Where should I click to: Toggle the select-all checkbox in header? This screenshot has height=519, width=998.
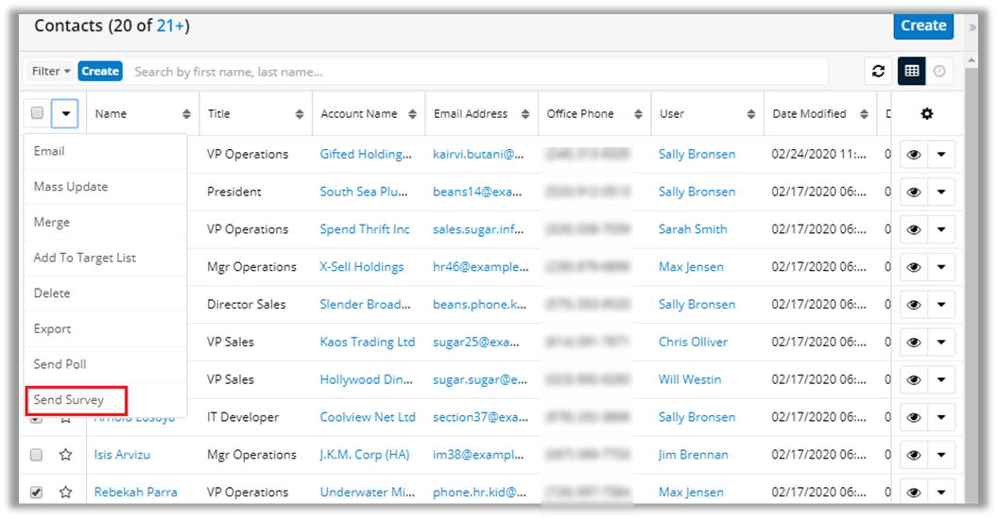pyautogui.click(x=38, y=113)
